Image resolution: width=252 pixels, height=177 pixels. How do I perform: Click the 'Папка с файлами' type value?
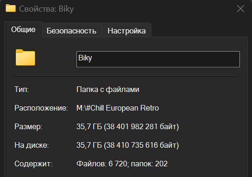(x=108, y=90)
